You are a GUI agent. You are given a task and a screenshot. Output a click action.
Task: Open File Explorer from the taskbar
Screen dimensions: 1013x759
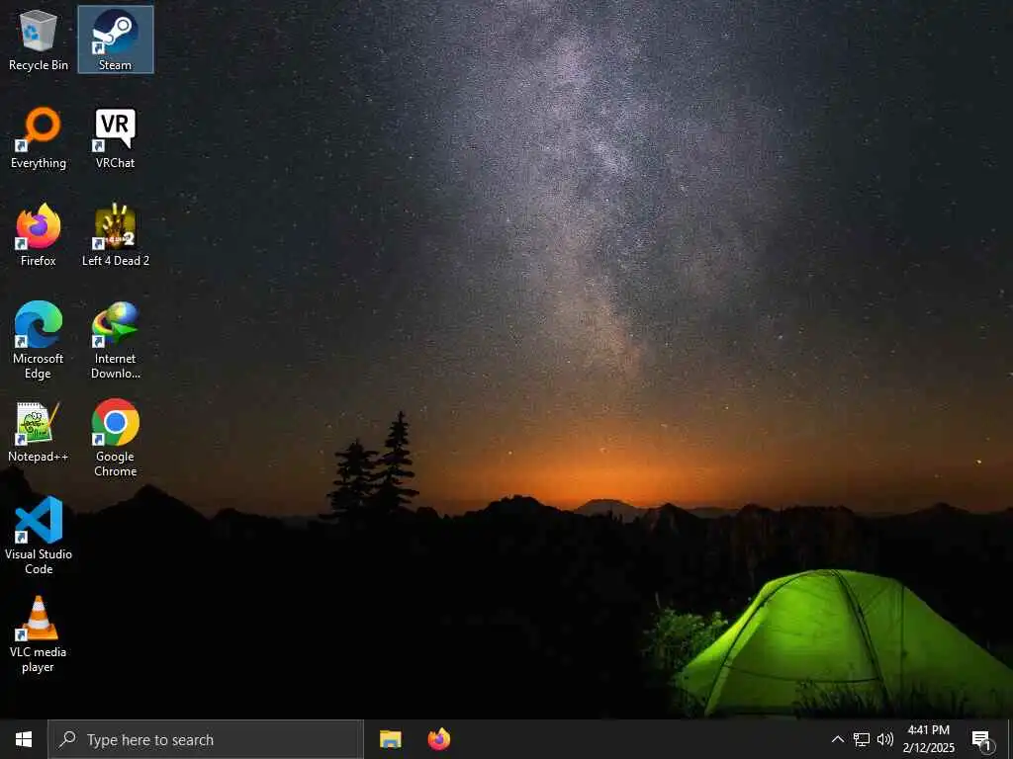[390, 739]
